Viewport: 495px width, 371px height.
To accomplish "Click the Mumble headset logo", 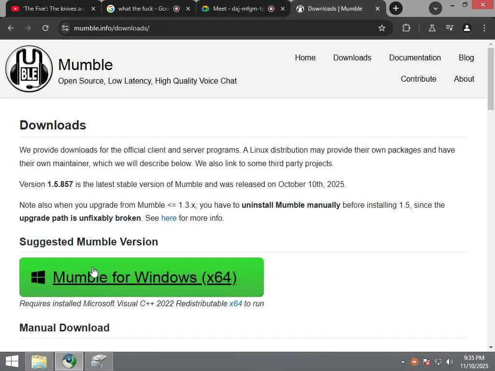I will [x=29, y=69].
